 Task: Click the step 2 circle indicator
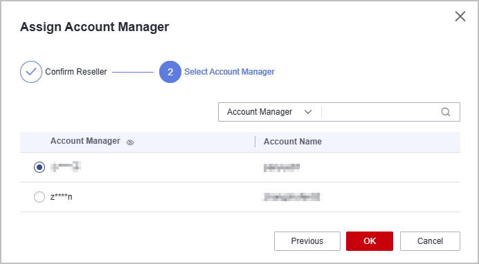(x=170, y=72)
